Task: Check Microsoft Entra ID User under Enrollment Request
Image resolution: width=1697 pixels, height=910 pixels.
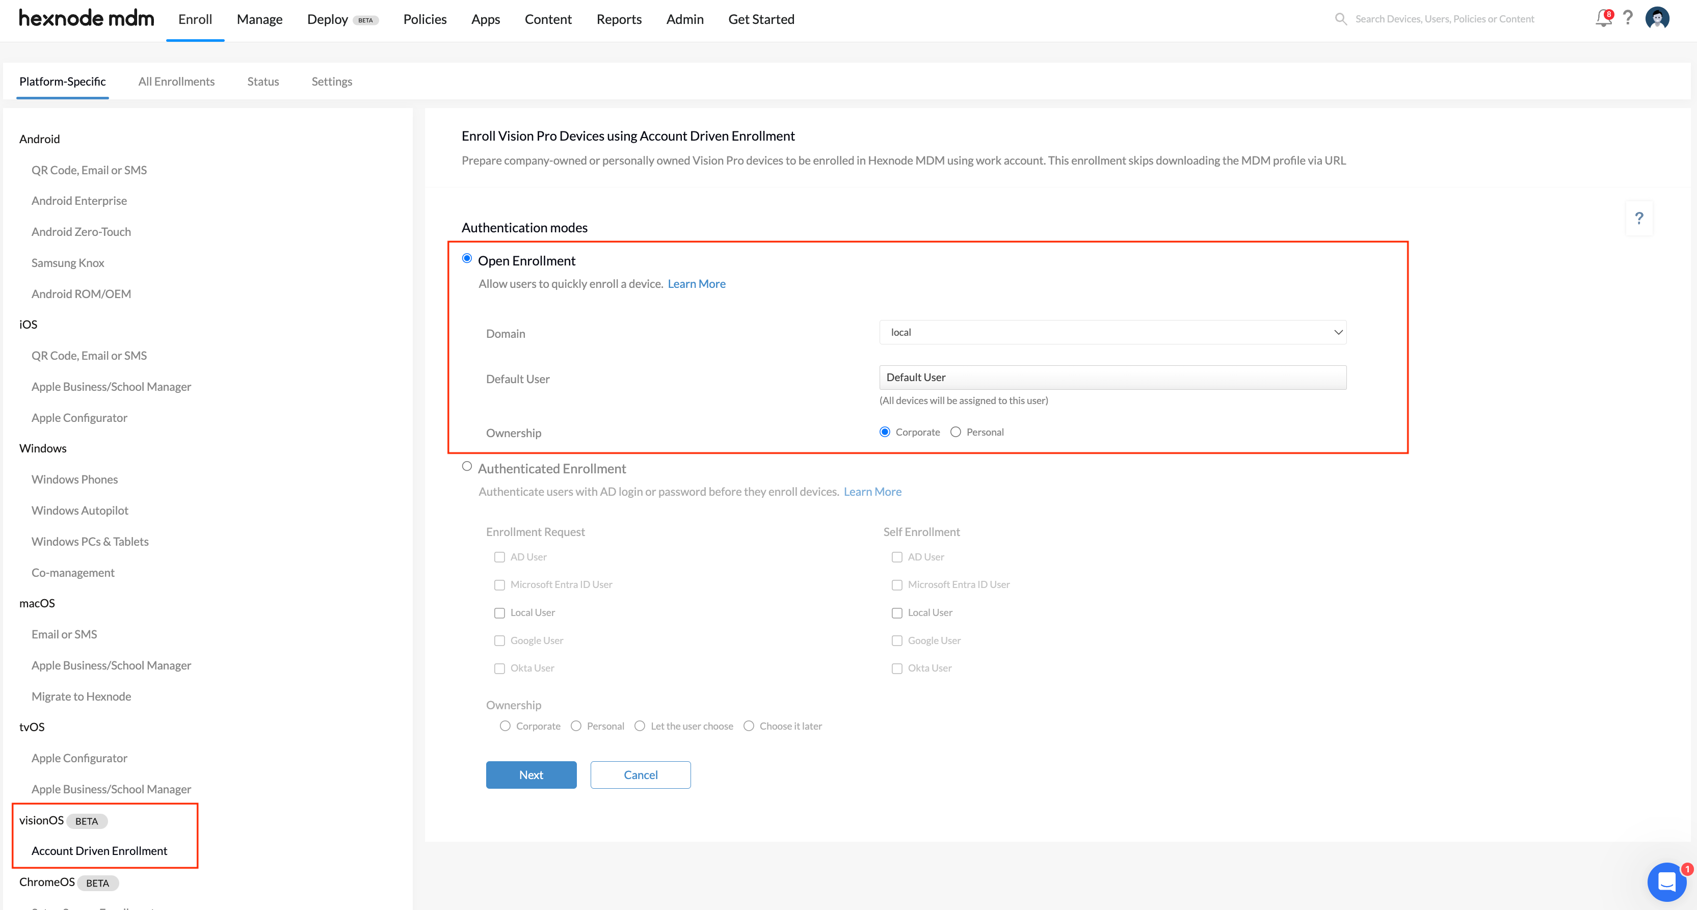Action: click(499, 585)
